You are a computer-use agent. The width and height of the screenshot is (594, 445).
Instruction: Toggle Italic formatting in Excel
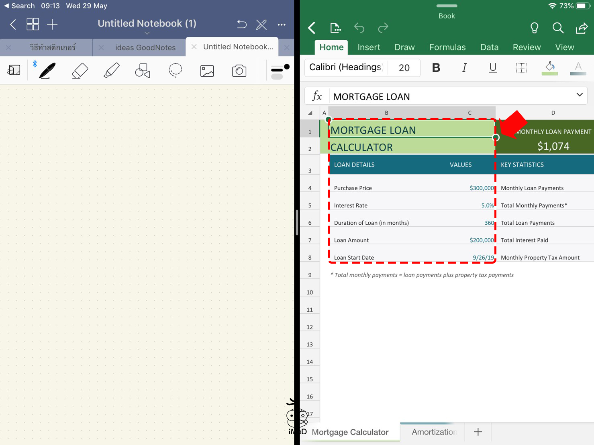point(464,68)
